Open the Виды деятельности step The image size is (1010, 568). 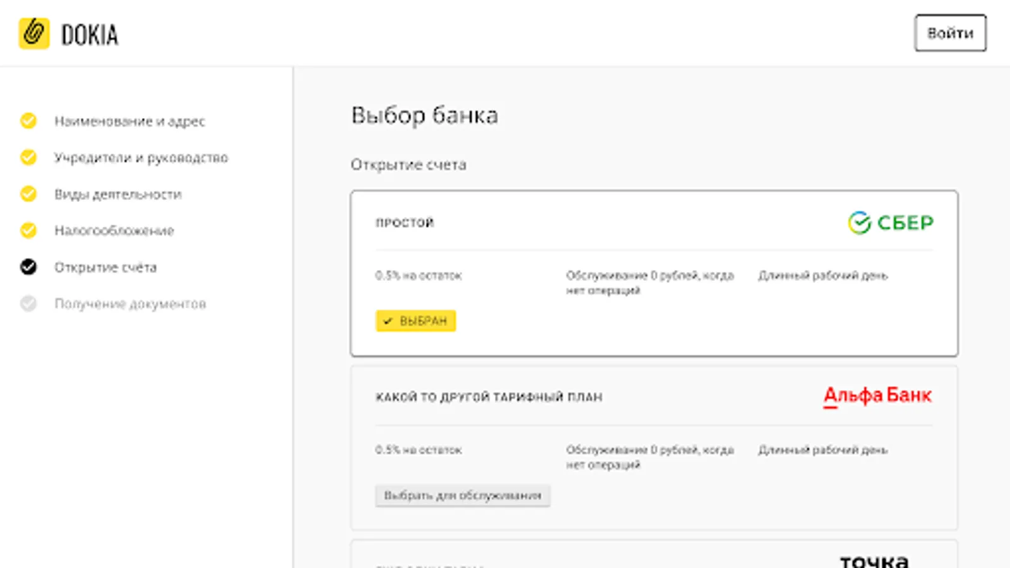118,194
